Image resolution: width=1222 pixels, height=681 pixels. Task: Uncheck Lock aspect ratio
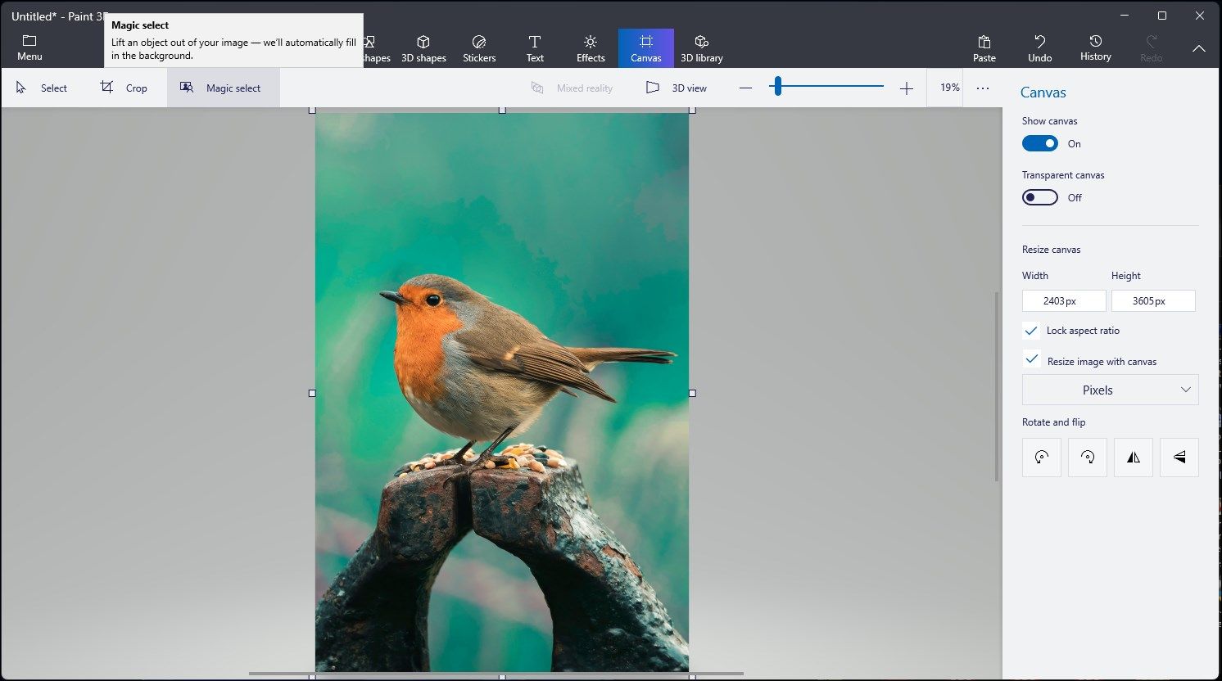(1031, 331)
